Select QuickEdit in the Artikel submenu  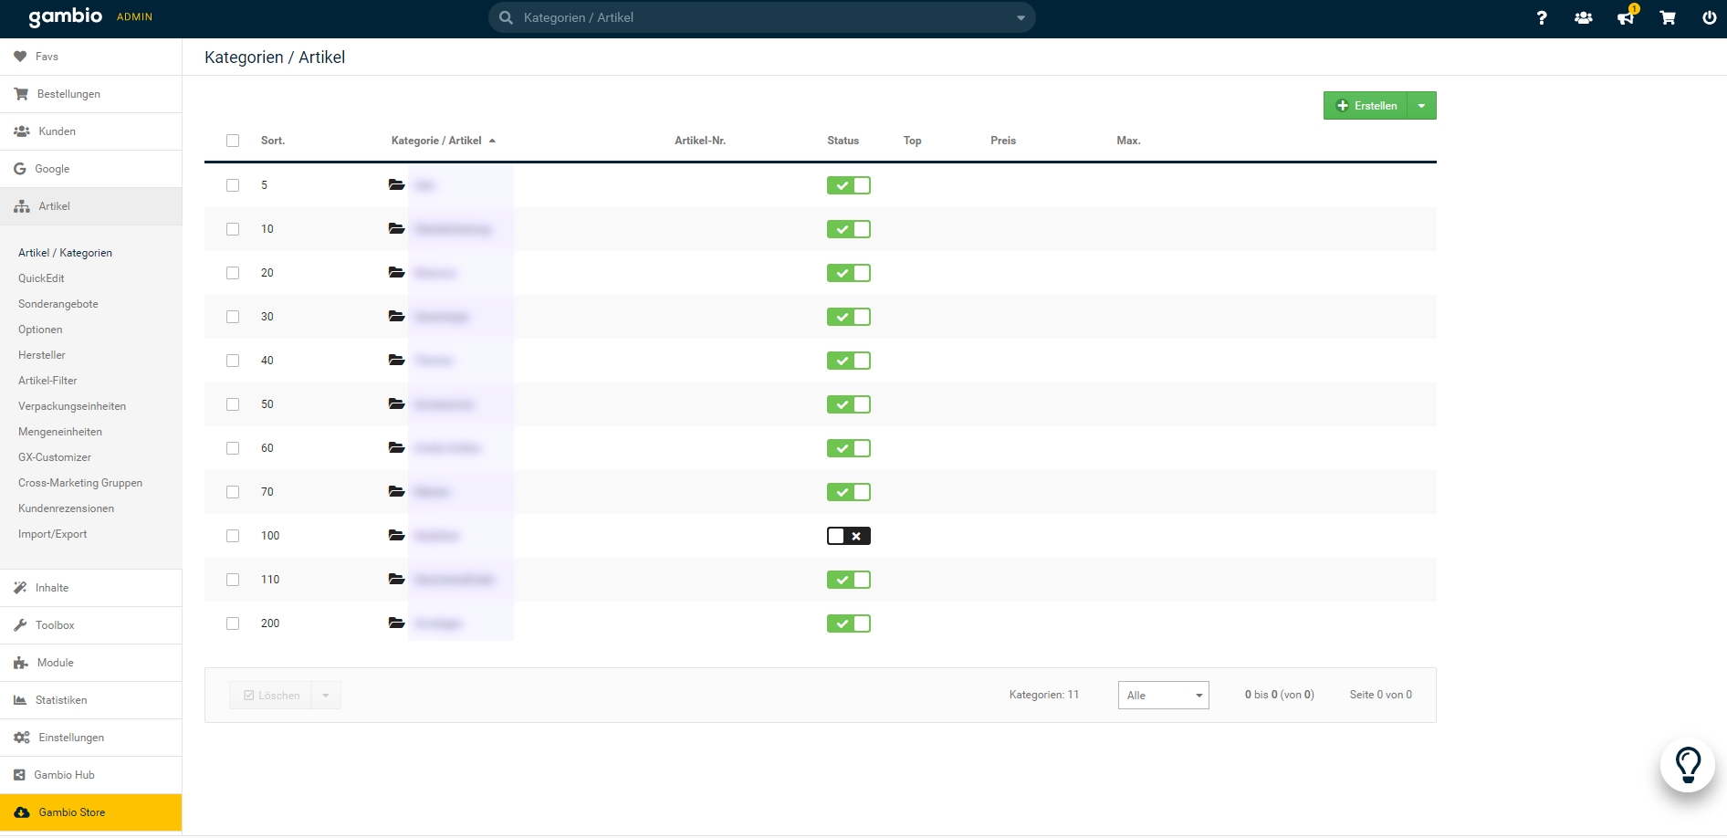[41, 278]
